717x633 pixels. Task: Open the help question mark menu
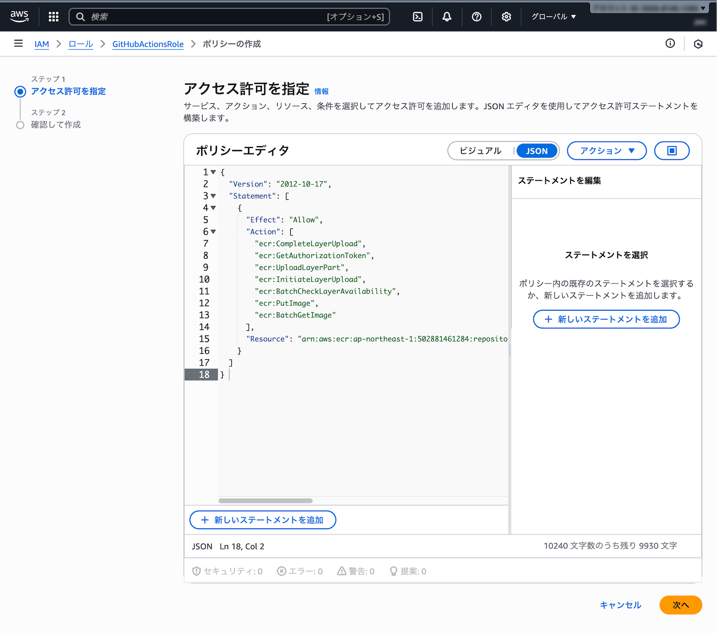[476, 17]
